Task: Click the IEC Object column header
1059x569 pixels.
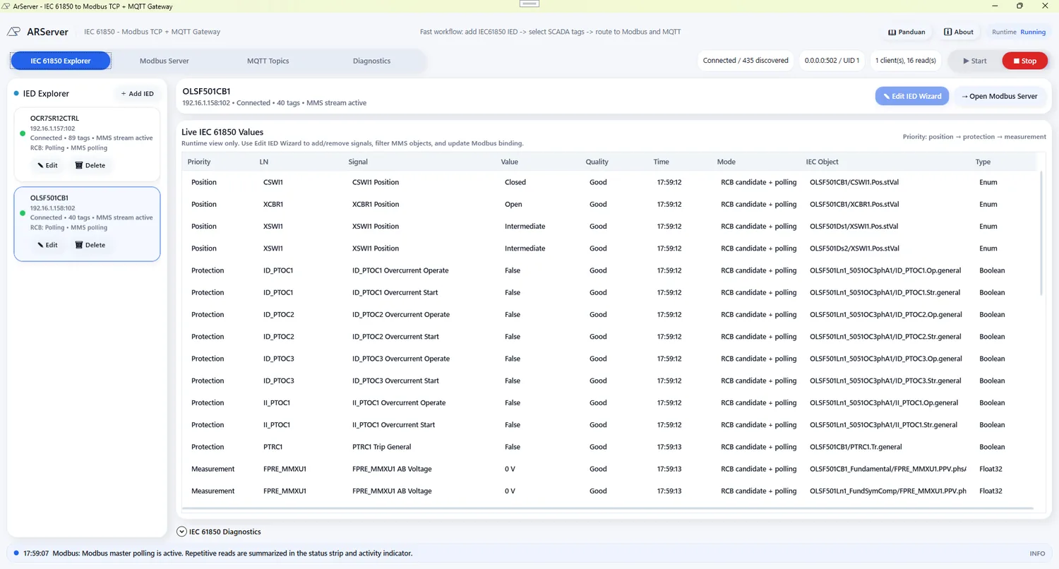Action: tap(822, 162)
